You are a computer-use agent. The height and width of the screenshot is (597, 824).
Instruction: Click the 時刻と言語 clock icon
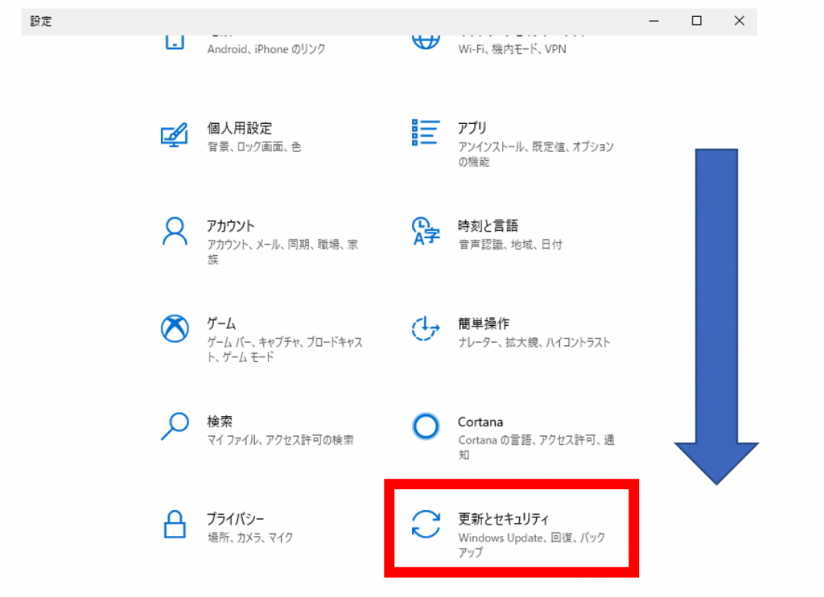tap(425, 232)
